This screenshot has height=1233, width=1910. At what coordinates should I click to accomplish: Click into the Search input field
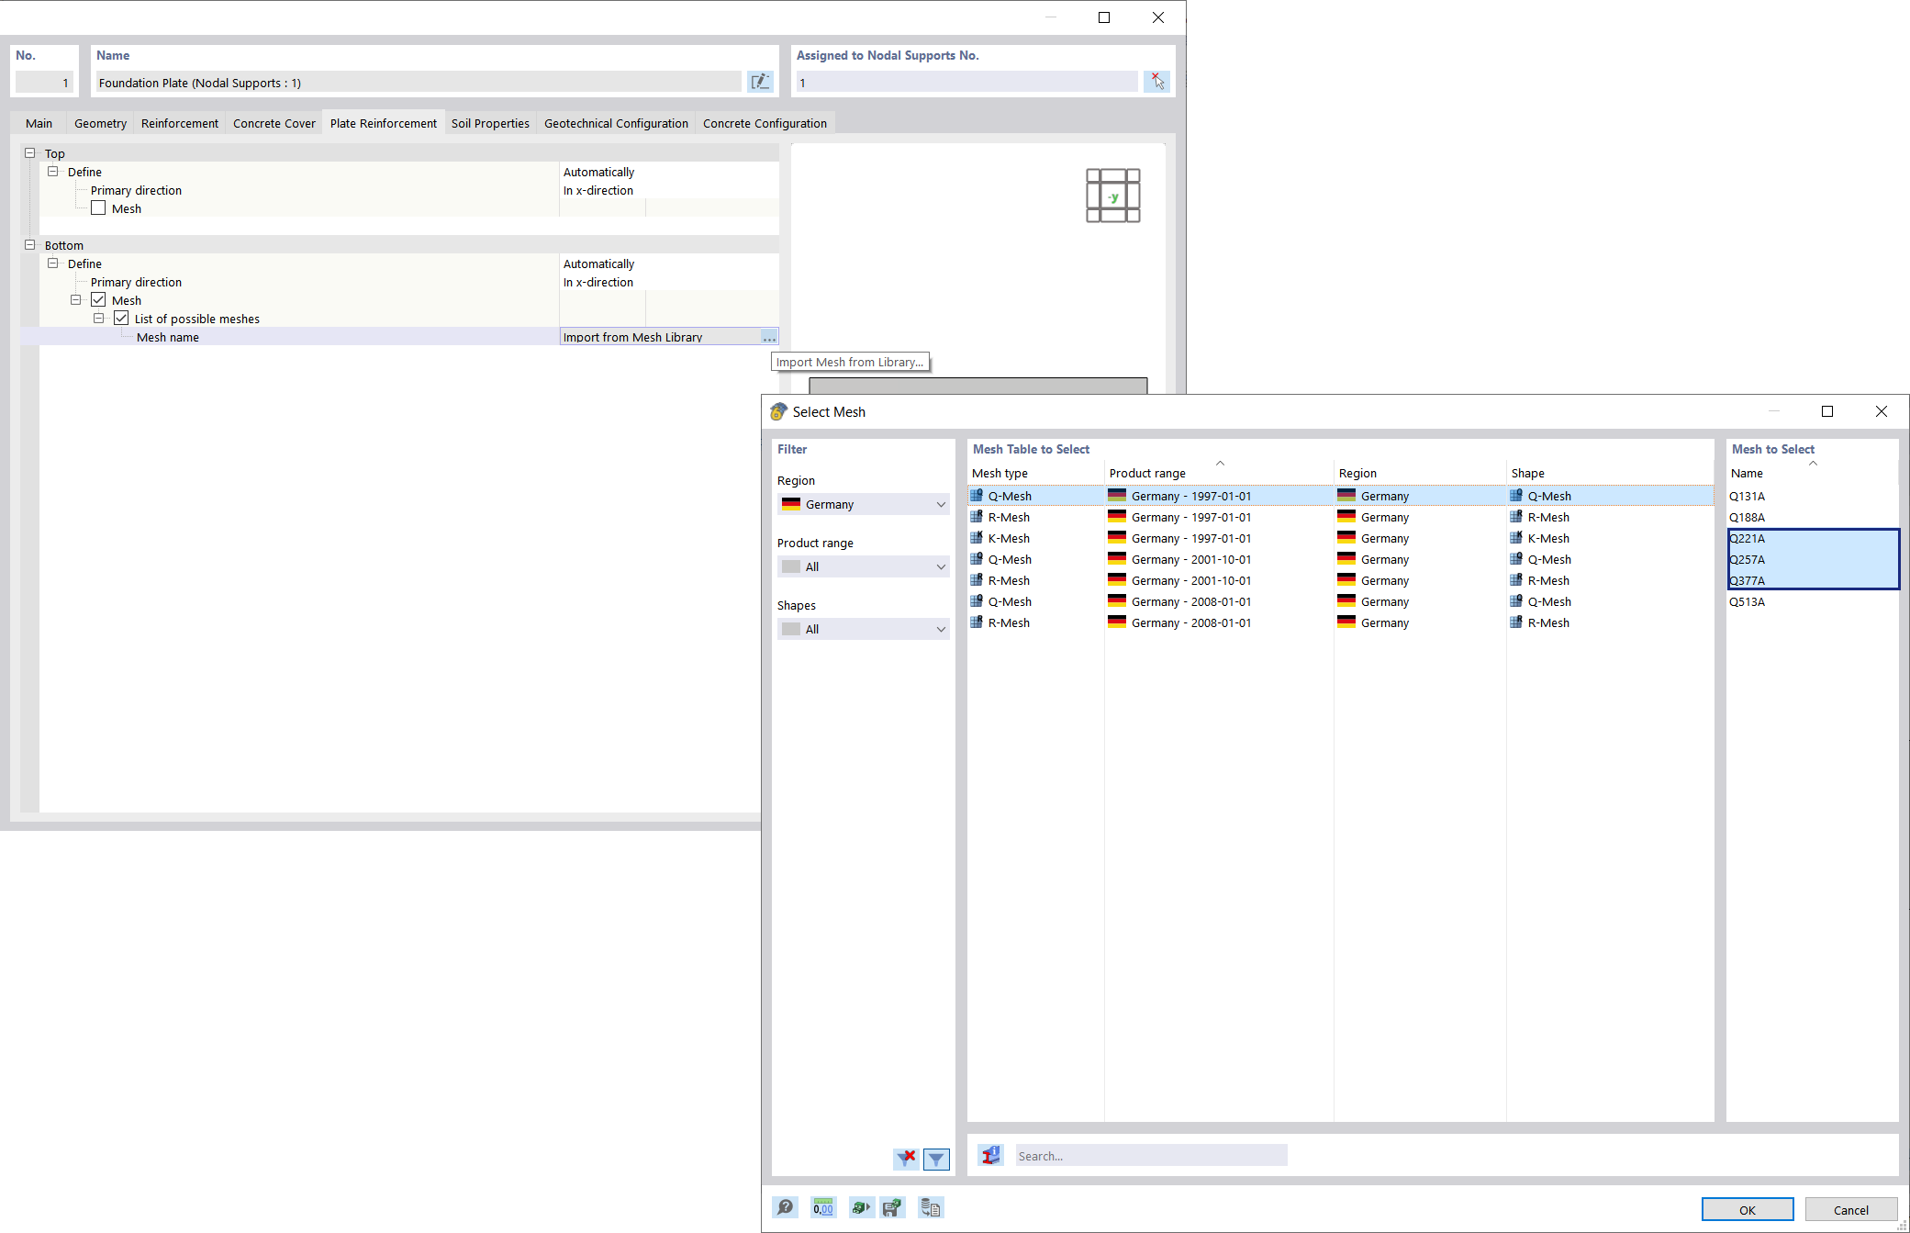pos(1151,1155)
